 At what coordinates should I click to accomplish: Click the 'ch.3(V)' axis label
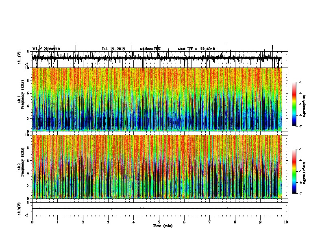coord(19,209)
